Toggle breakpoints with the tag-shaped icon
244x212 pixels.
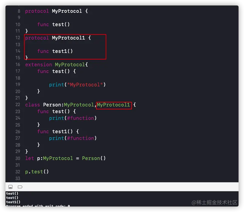pyautogui.click(x=20, y=187)
